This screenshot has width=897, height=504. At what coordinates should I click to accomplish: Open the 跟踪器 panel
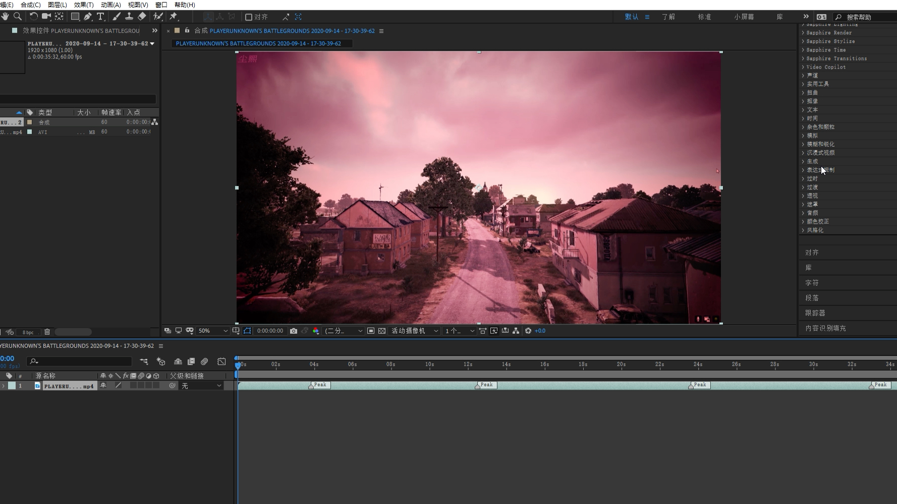(815, 313)
